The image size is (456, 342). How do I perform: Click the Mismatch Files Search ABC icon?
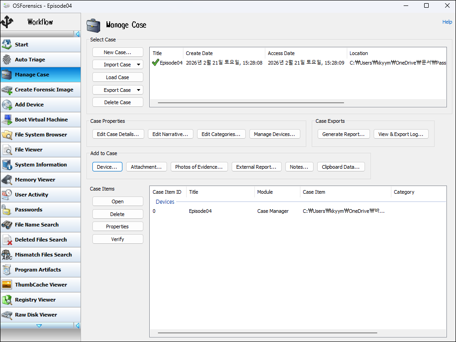[7, 255]
